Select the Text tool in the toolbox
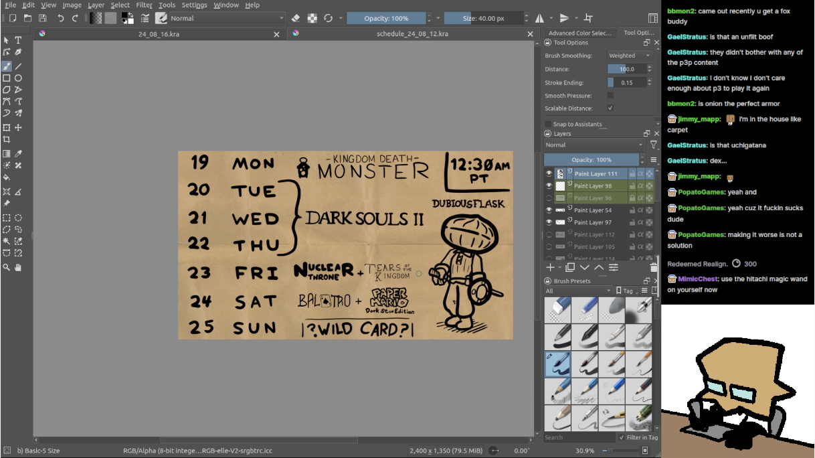The width and height of the screenshot is (815, 458). tap(18, 40)
